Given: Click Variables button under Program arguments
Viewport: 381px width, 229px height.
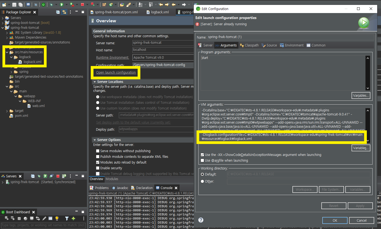Looking at the screenshot, I should (x=361, y=96).
